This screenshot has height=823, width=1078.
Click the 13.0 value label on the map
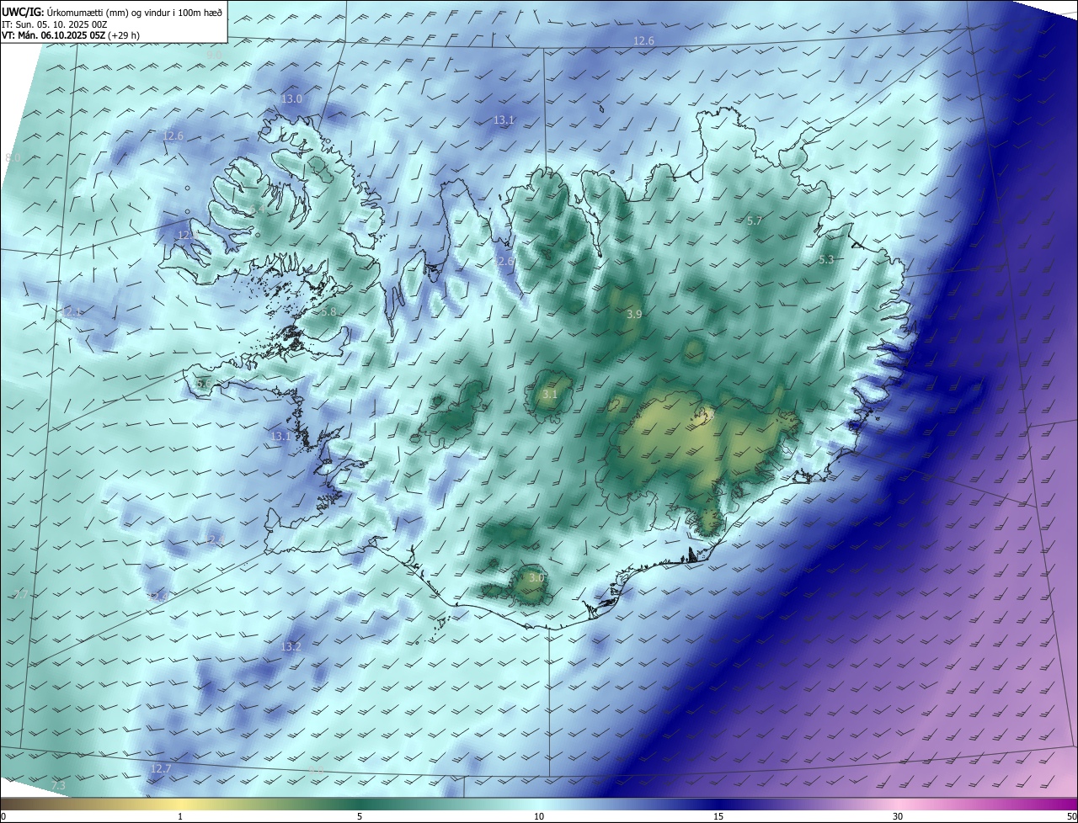click(291, 98)
